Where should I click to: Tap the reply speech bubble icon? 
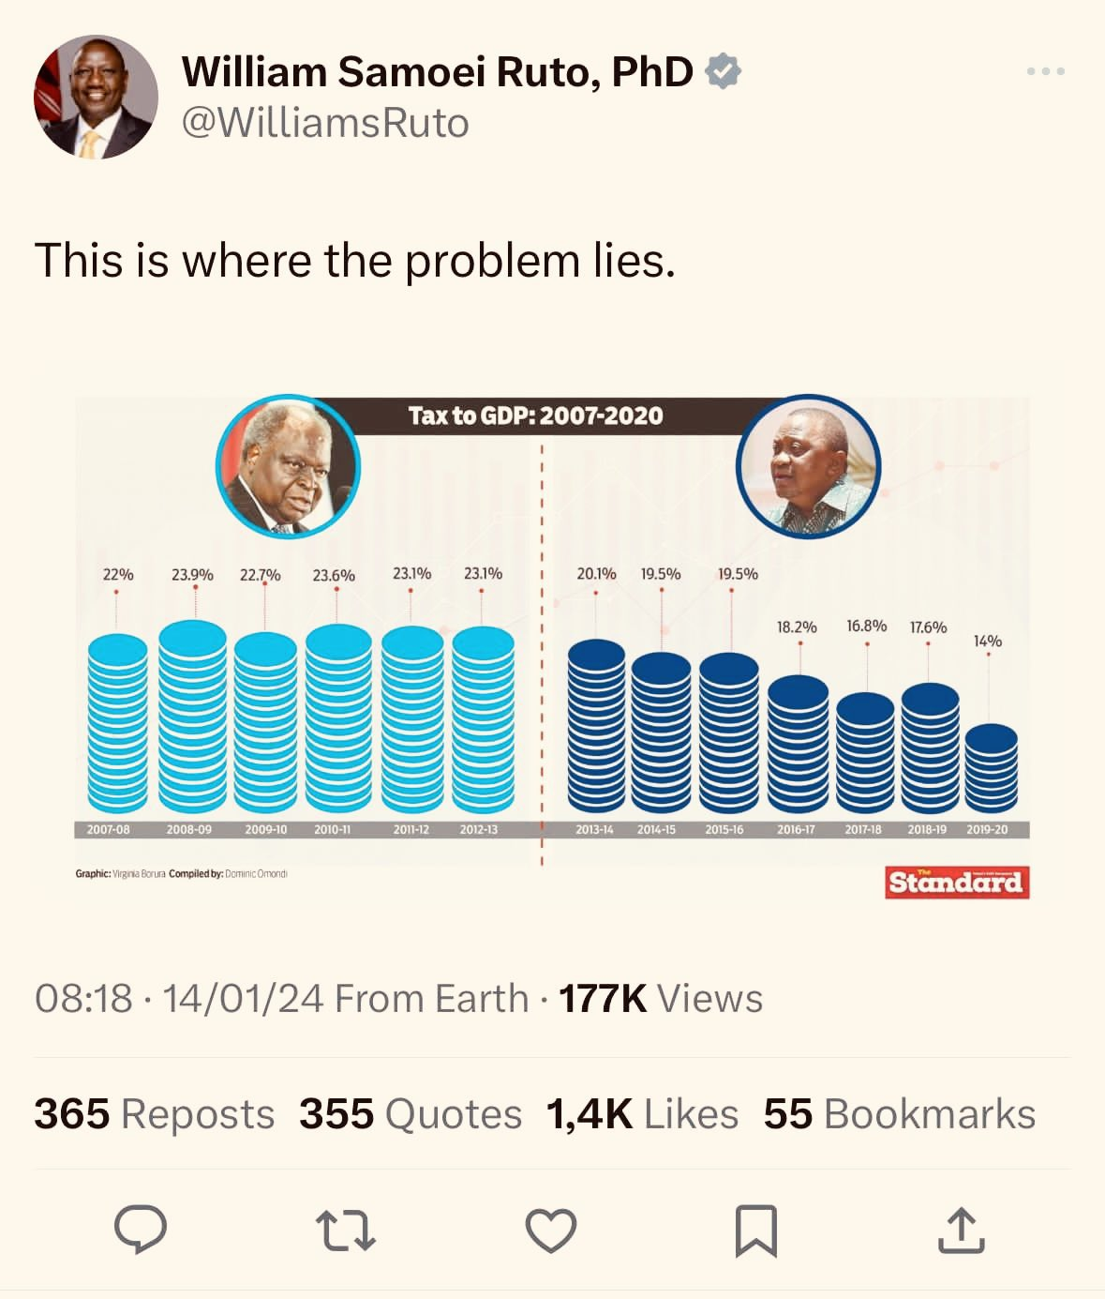coord(141,1230)
